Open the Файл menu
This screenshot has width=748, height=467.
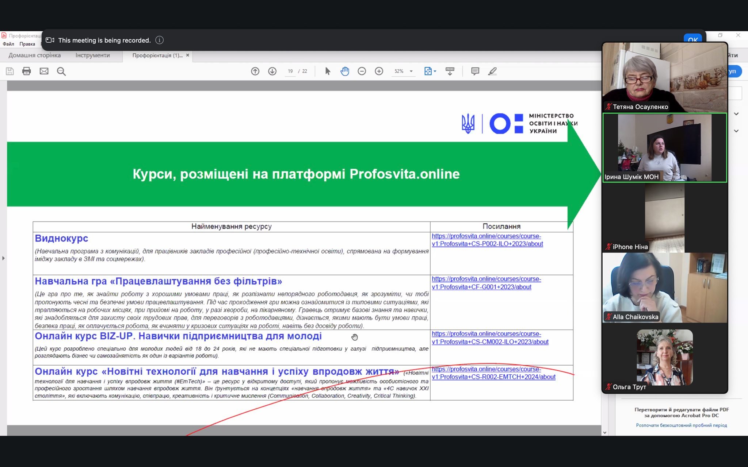[8, 44]
